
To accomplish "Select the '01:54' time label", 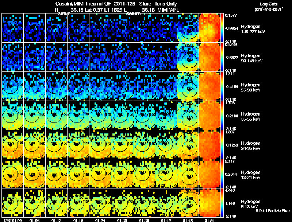I will (x=210, y=221).
